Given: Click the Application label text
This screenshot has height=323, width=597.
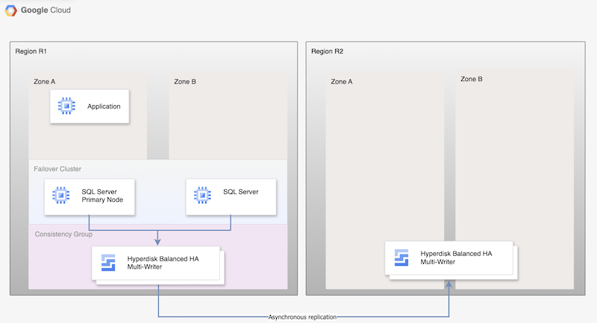Looking at the screenshot, I should point(104,106).
